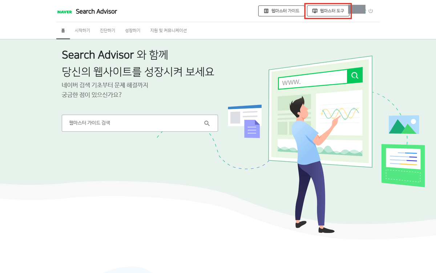Viewport: 436px width, 273px height.
Task: Focus the 웹마스터 가이드 검색 input field
Action: (x=140, y=123)
